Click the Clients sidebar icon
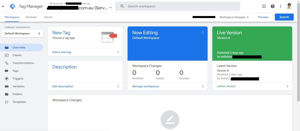Image resolution: width=300 pixels, height=131 pixels. [7, 55]
